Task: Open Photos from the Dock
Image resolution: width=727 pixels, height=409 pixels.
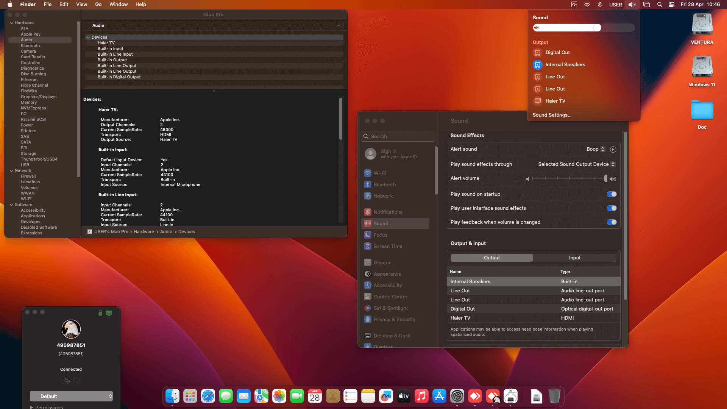Action: (279, 396)
